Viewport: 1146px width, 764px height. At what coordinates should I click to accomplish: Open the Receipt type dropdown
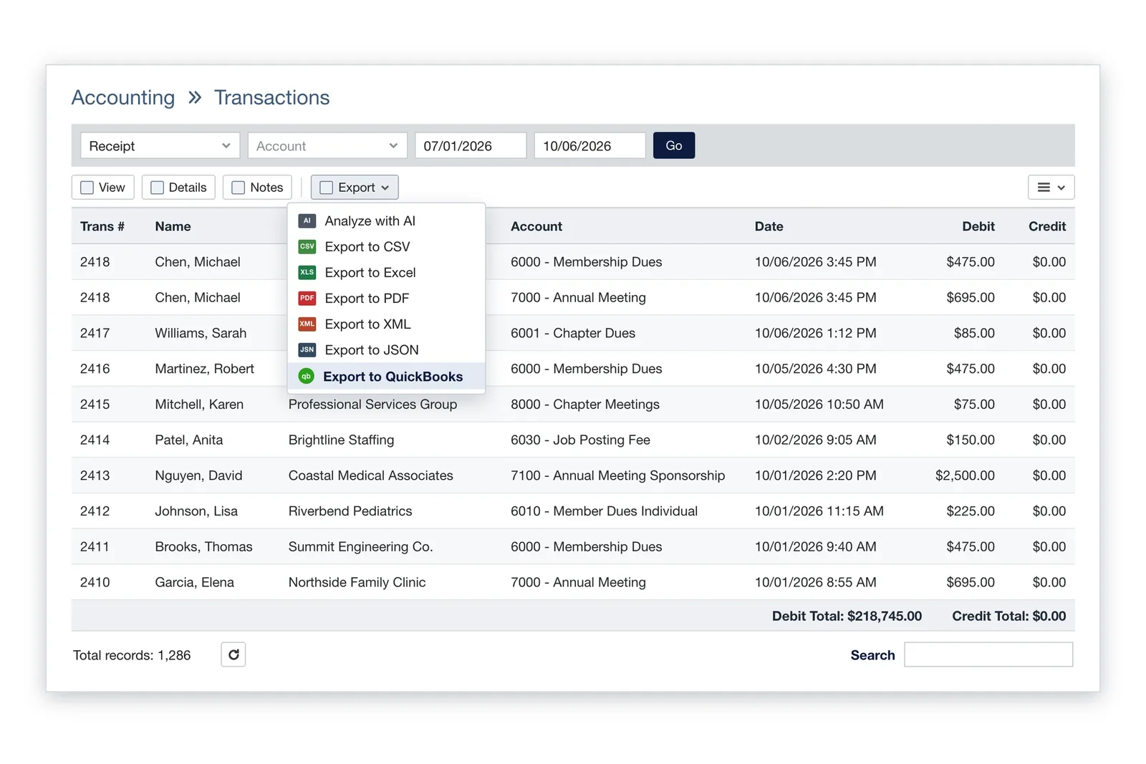[x=160, y=146]
